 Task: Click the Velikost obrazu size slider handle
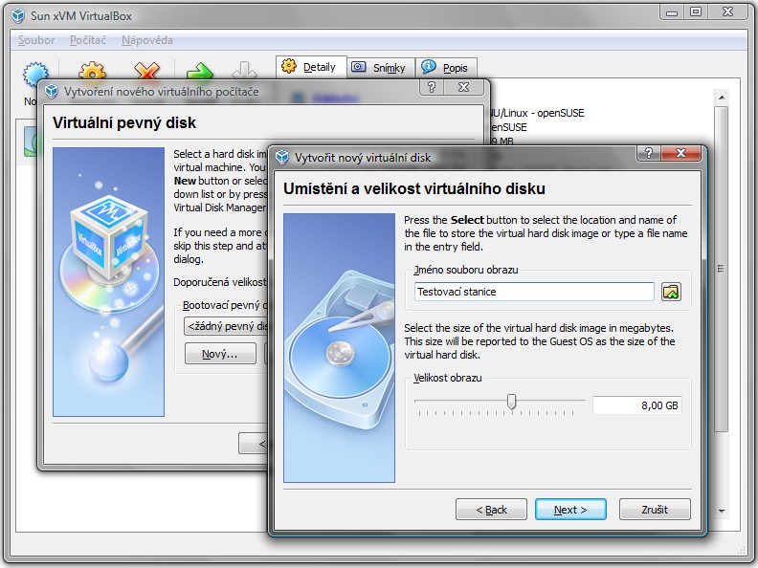coord(511,401)
